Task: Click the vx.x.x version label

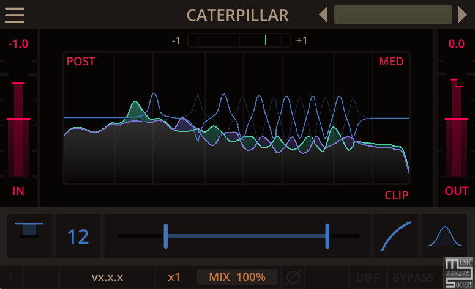Action: pos(107,277)
